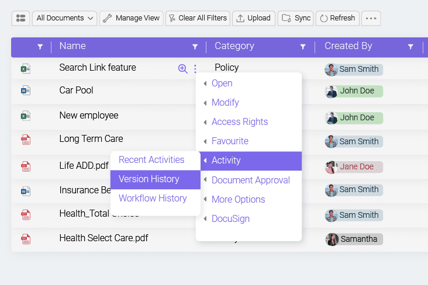Select Access Rights from context menu
The height and width of the screenshot is (285, 428).
pyautogui.click(x=240, y=122)
